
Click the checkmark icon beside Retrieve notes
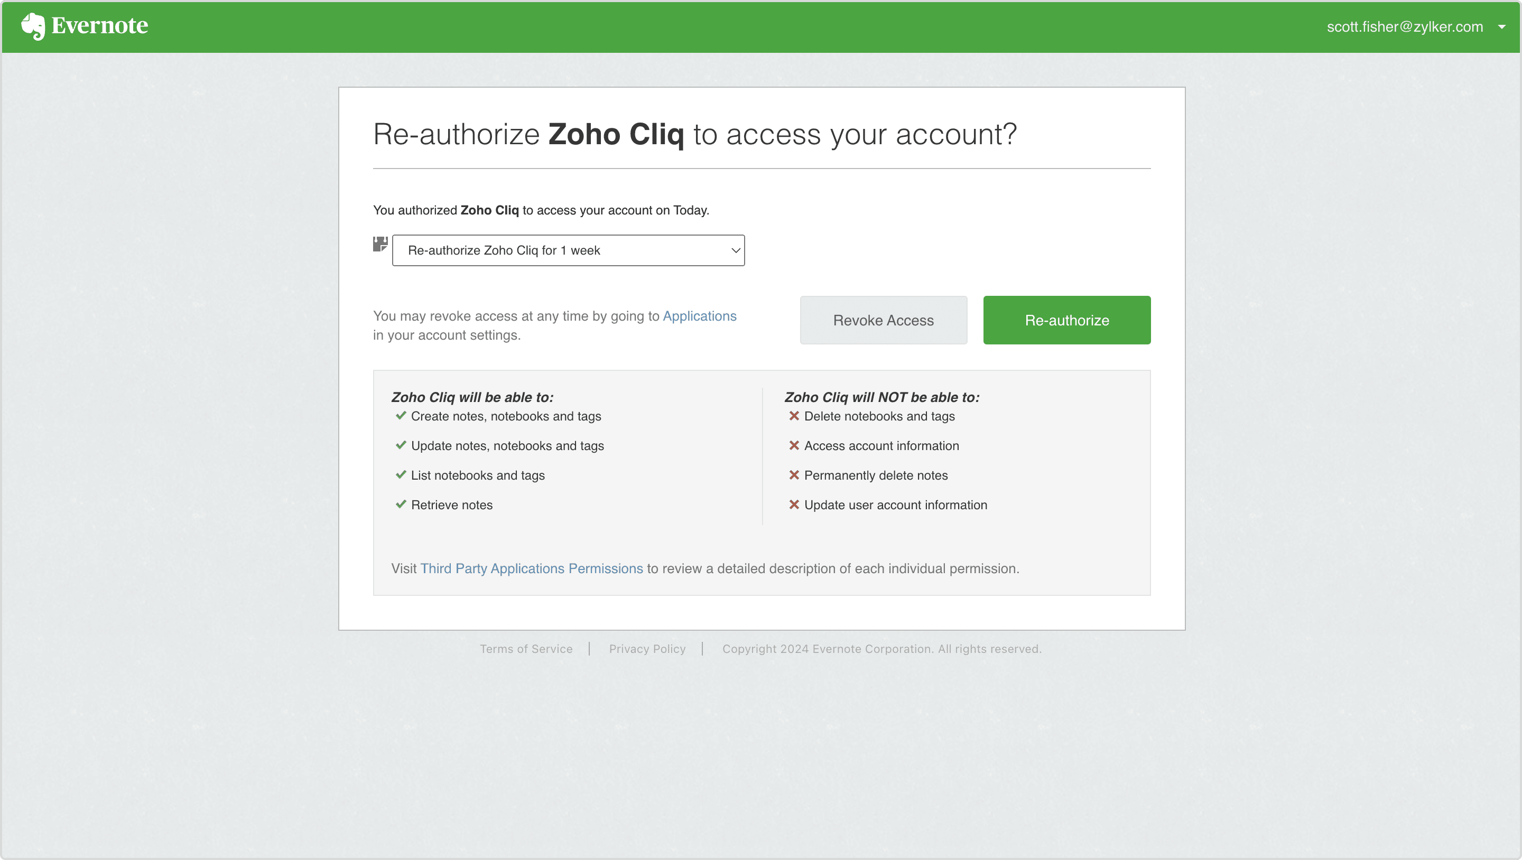(401, 504)
